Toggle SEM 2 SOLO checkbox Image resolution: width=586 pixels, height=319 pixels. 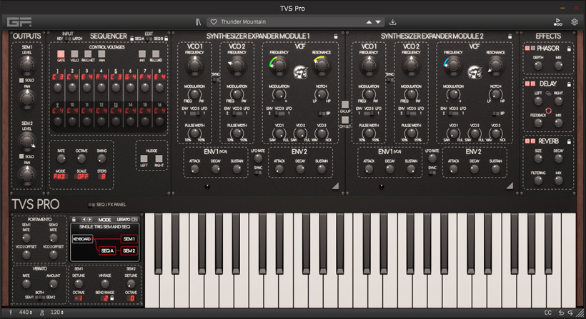(x=21, y=156)
